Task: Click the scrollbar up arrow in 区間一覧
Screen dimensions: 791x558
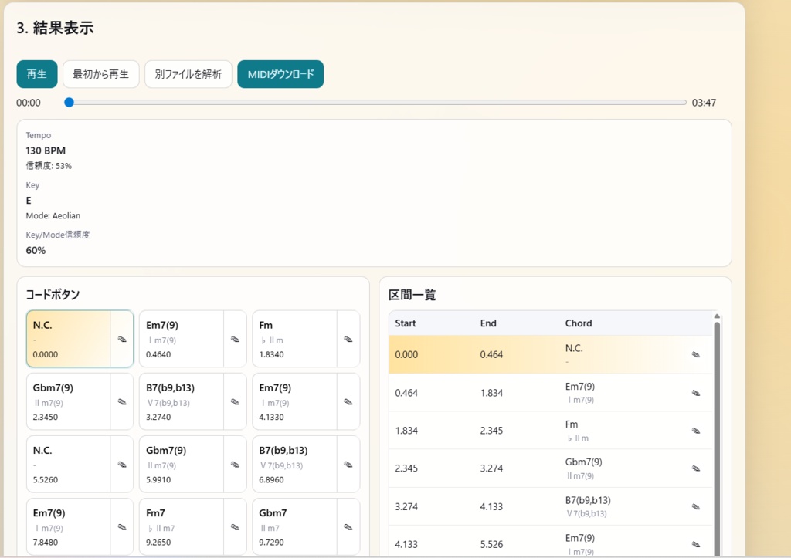Action: click(718, 315)
